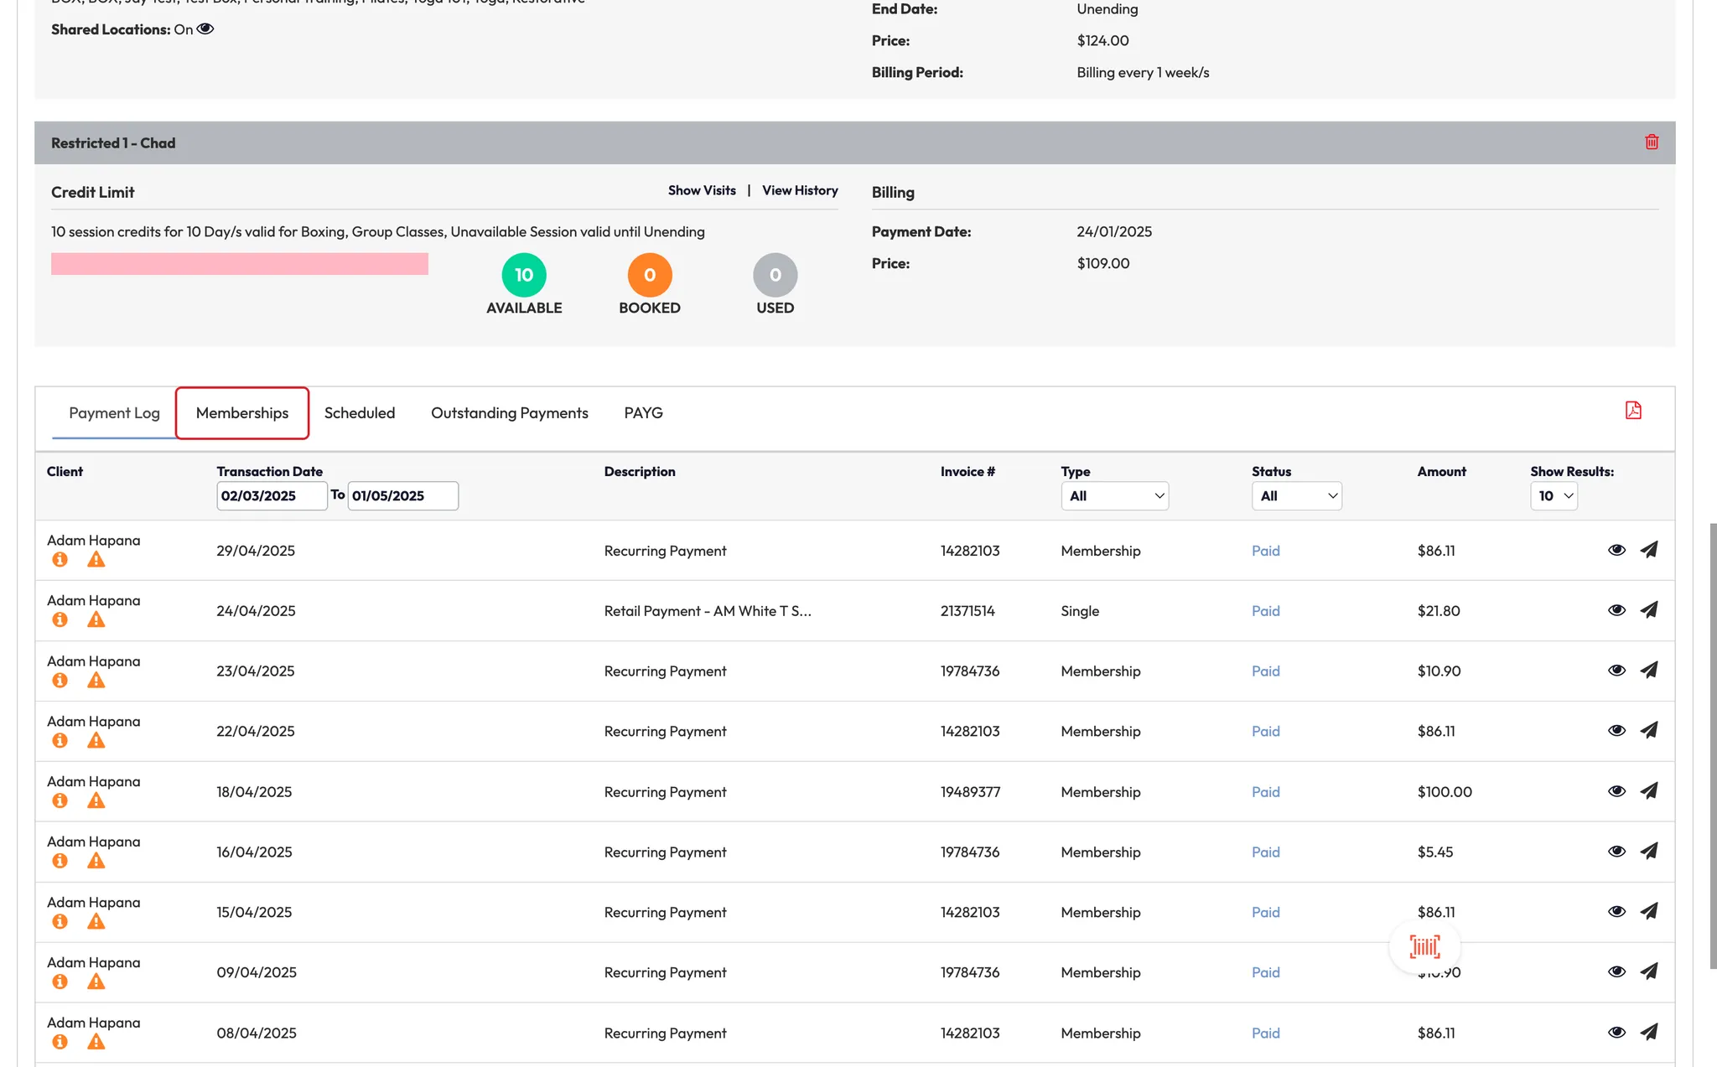Click the Show Visits link
1717x1067 pixels.
[x=702, y=190]
